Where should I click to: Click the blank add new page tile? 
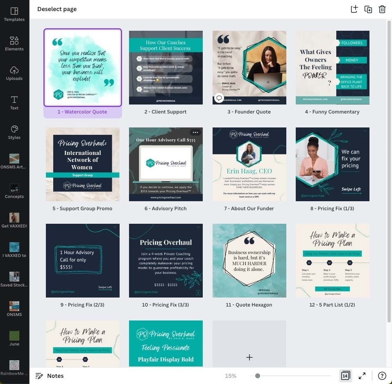[249, 344]
